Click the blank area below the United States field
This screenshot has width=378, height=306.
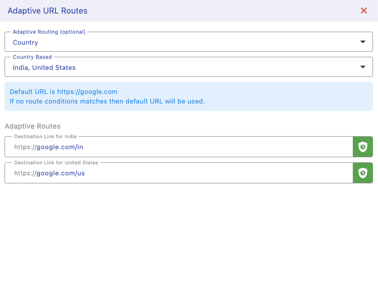pos(188,241)
